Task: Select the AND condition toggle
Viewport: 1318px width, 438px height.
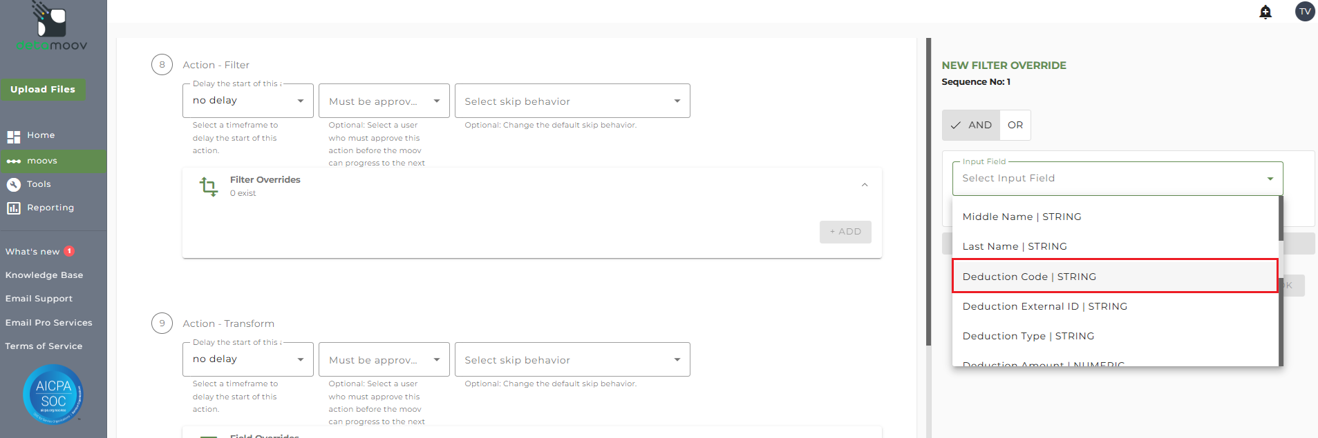Action: tap(971, 126)
